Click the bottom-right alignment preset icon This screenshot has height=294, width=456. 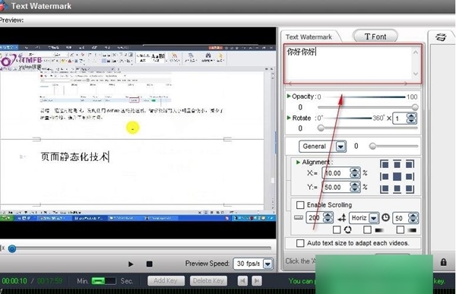click(x=410, y=189)
